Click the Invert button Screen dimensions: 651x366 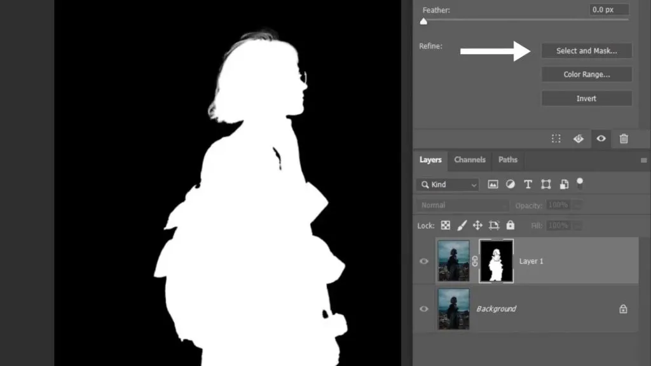pos(586,98)
